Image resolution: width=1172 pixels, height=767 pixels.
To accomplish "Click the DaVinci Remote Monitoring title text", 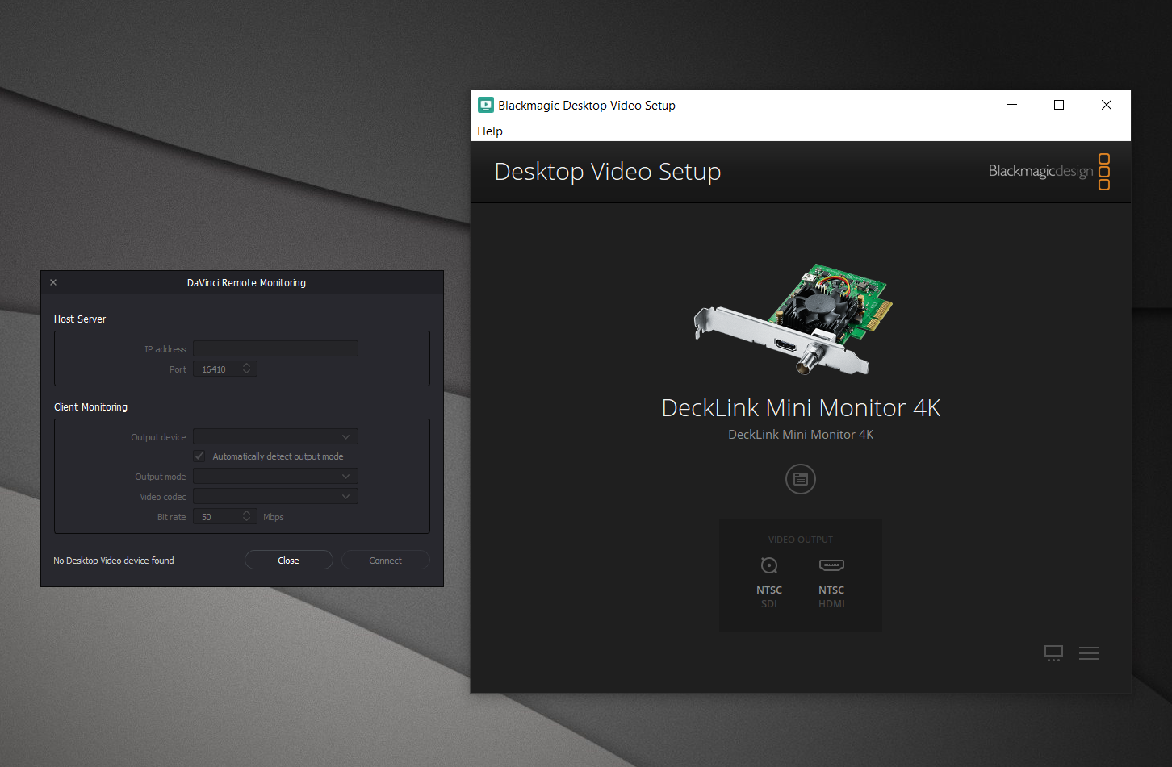I will pyautogui.click(x=246, y=282).
